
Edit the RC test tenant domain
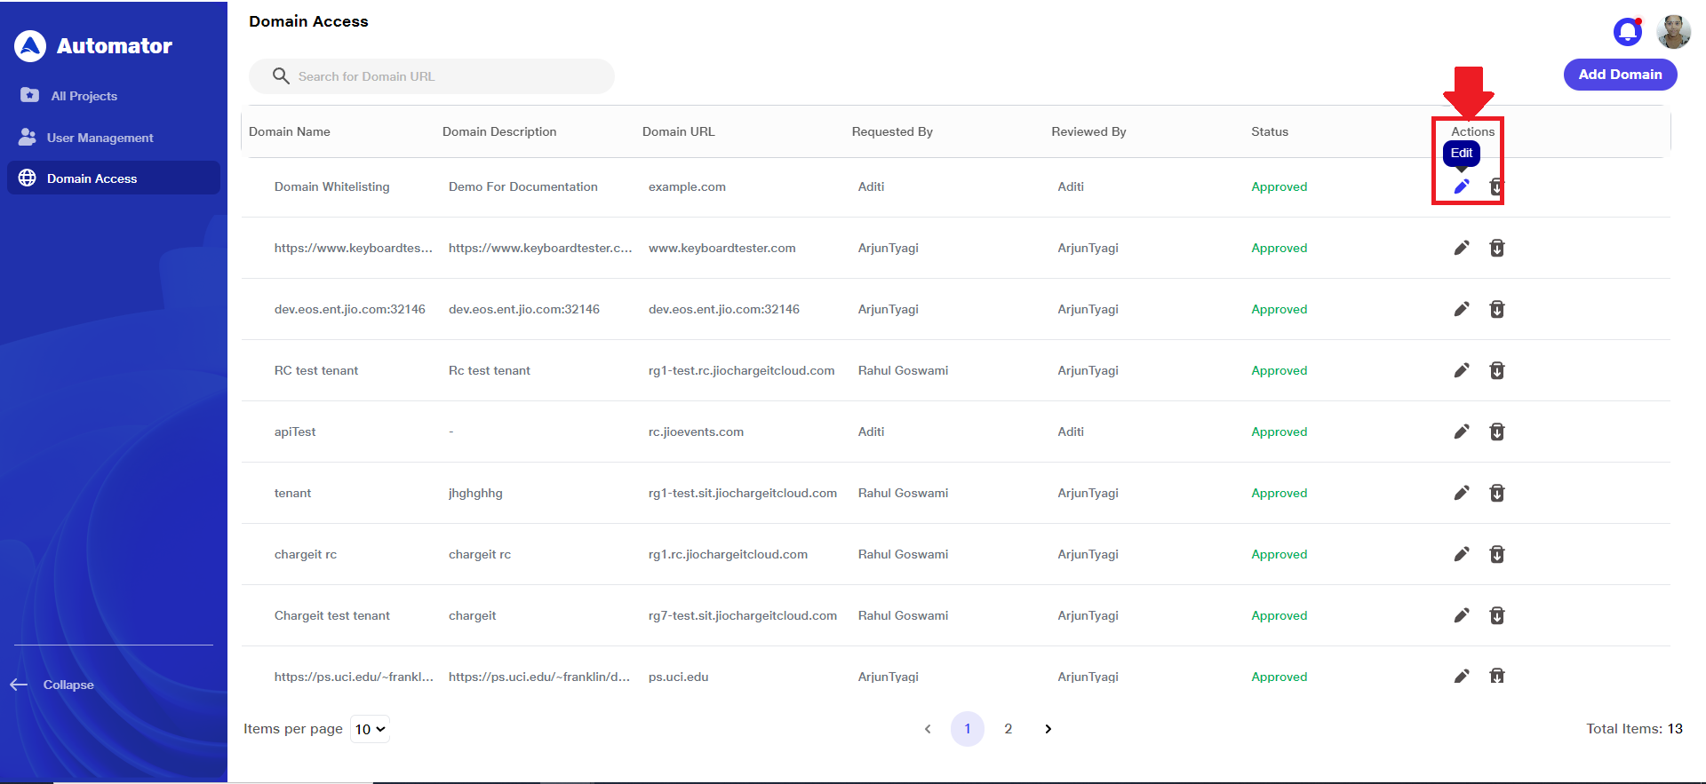click(1462, 370)
